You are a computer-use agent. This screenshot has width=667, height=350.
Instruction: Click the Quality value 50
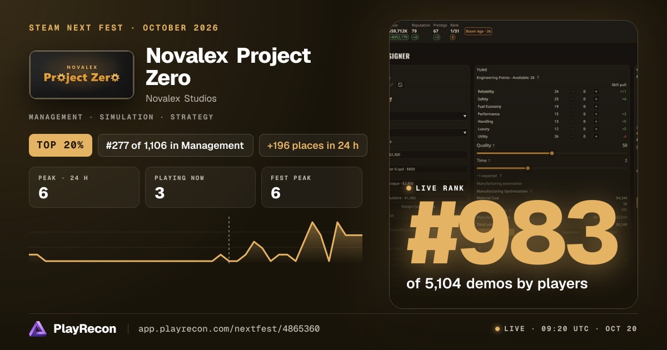[x=625, y=146]
